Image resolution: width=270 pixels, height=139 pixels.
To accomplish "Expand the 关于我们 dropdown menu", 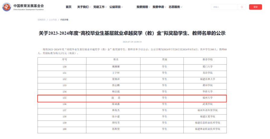I will (x=83, y=7).
